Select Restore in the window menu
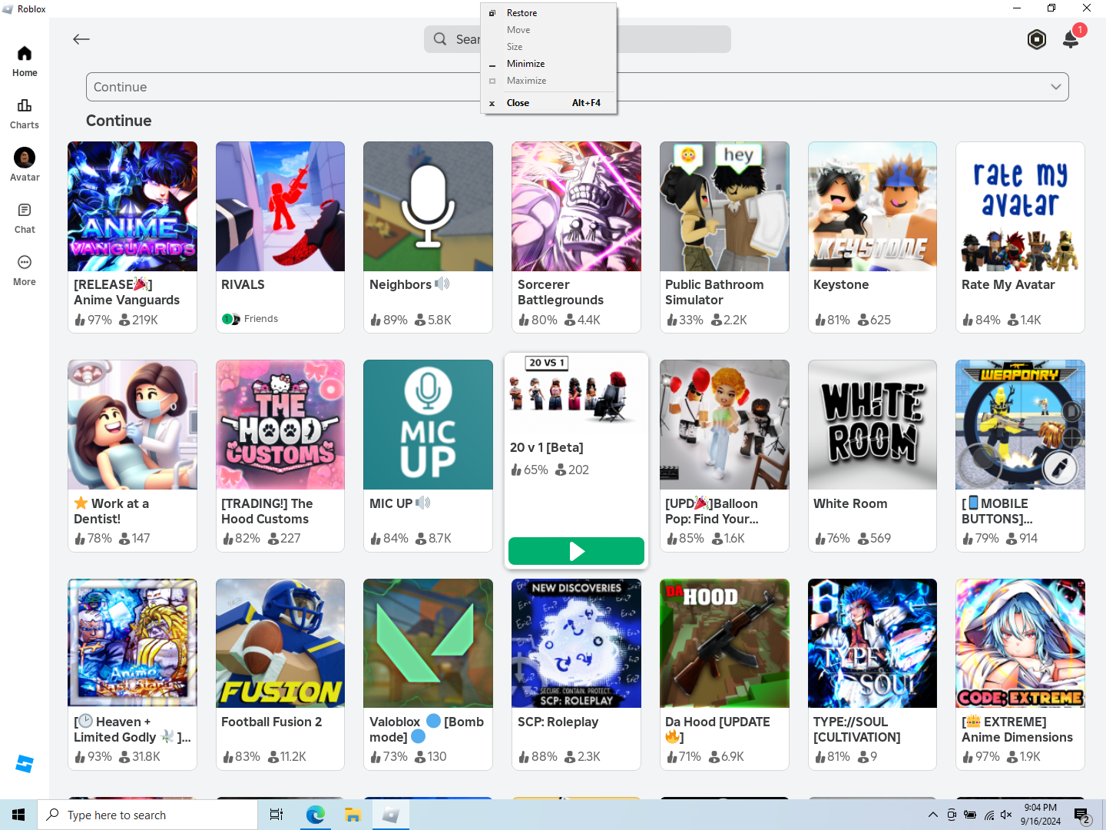The height and width of the screenshot is (830, 1106). pyautogui.click(x=548, y=13)
